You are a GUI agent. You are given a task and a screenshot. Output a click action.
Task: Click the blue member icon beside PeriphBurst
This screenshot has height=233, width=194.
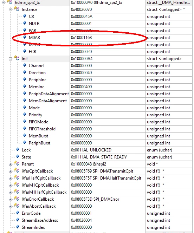tap(25, 142)
